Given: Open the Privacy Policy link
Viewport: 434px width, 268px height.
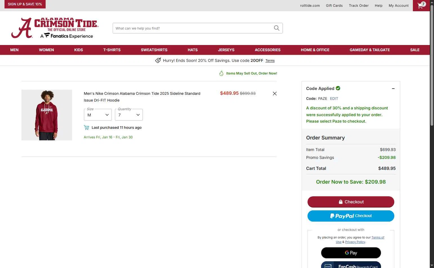Looking at the screenshot, I should [x=355, y=242].
